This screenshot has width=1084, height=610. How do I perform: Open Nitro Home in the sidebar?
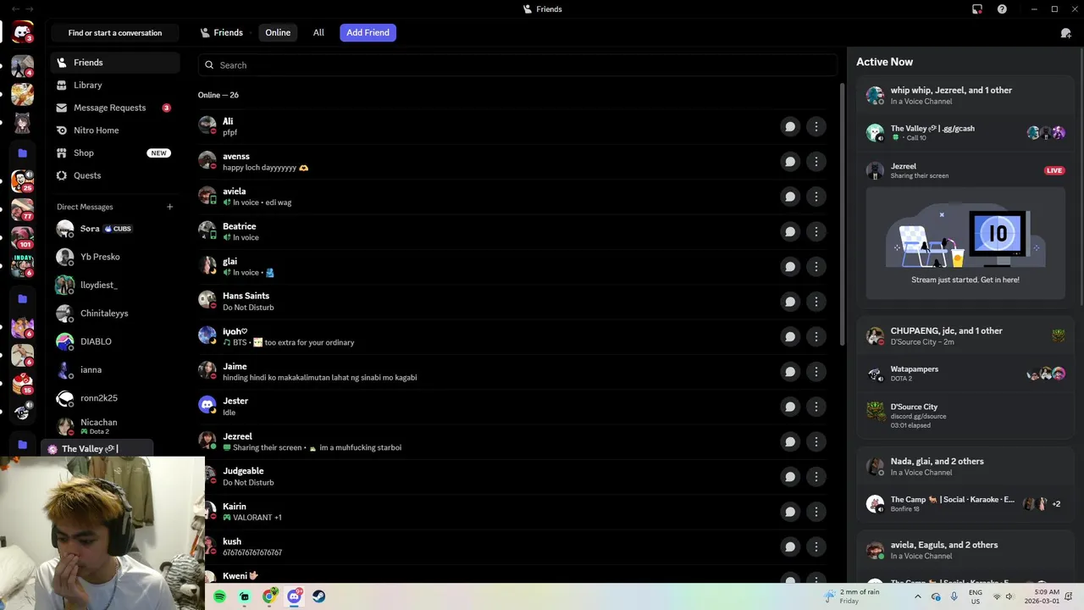click(x=115, y=130)
